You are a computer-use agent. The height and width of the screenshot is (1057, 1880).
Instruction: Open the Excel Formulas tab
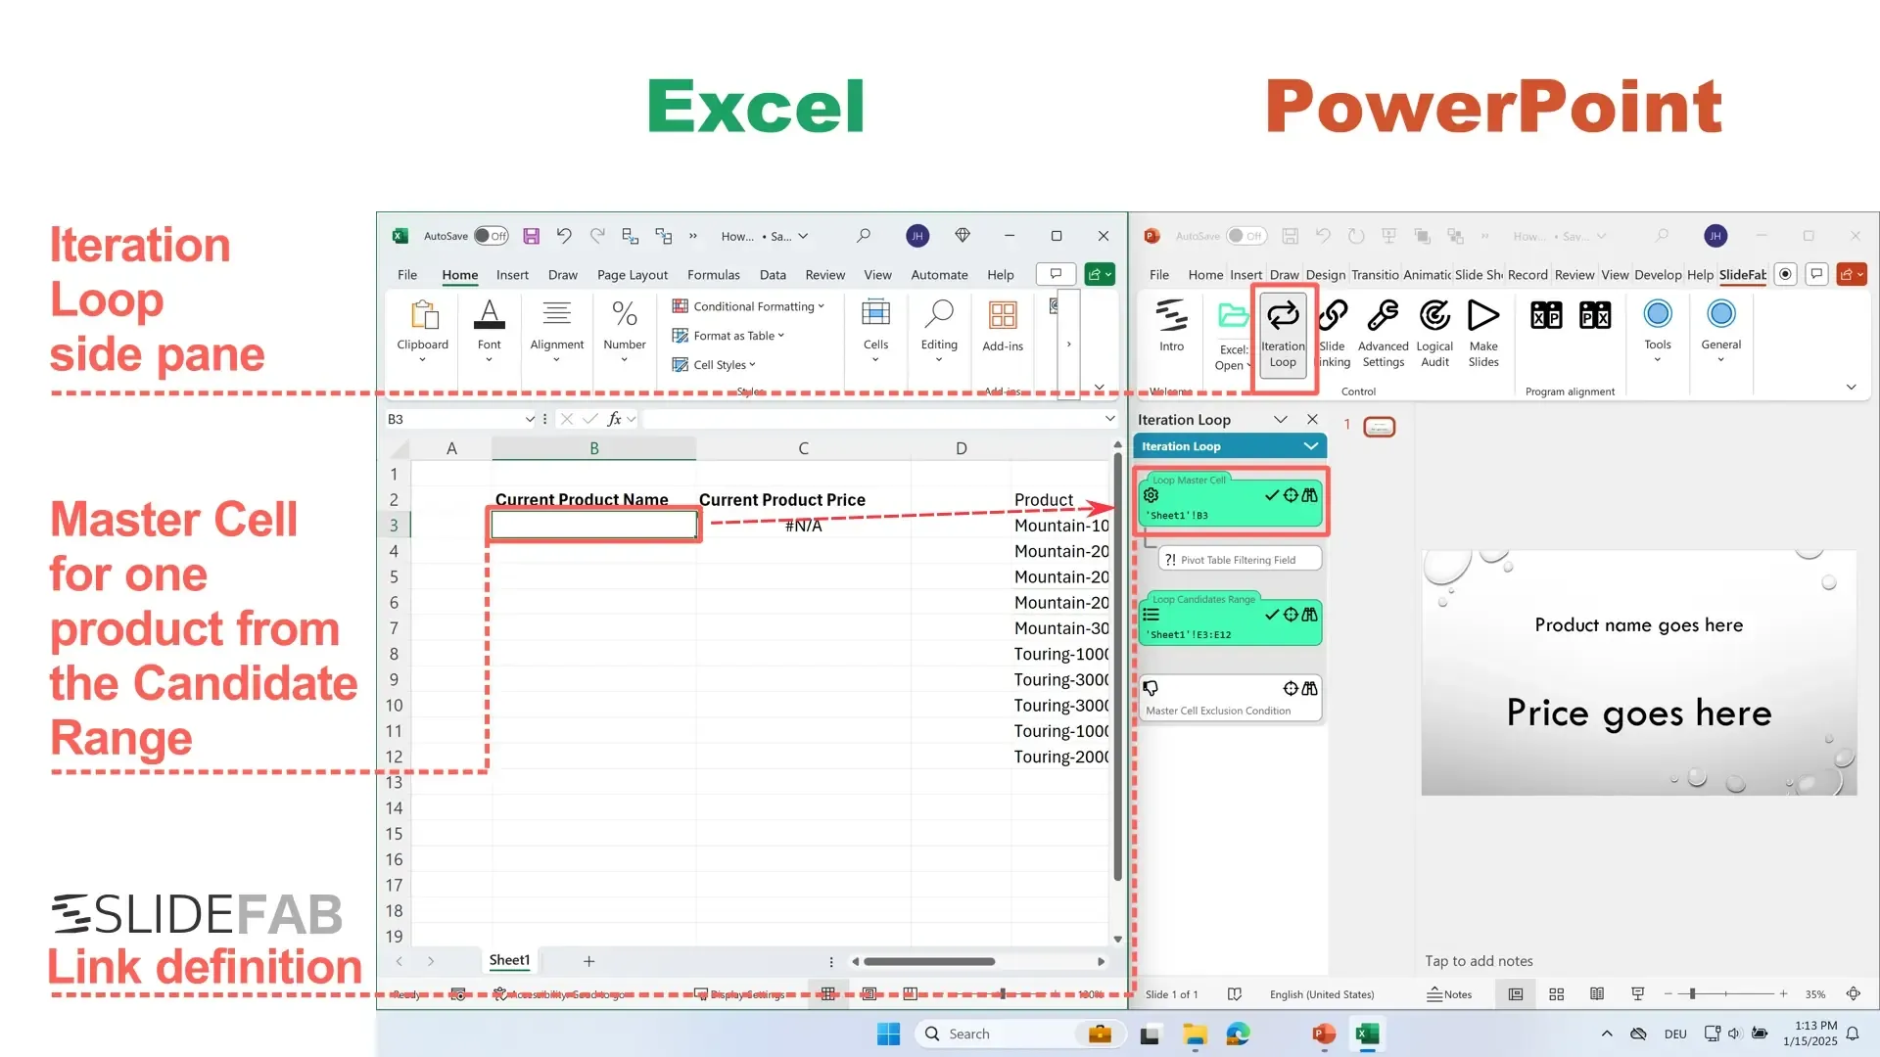713,275
